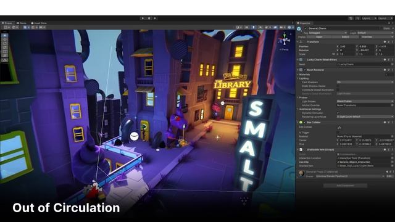The width and height of the screenshot is (395, 222).
Task: Open the Shader dropdown in the material
Action: [350, 176]
